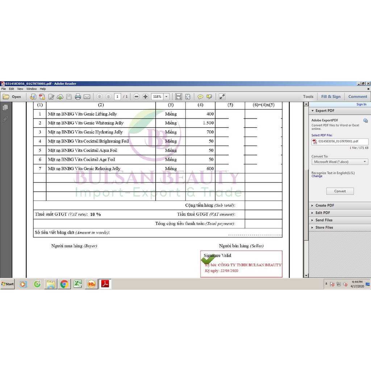
Task: Open the Convert To Microsoft Word dropdown
Action: [340, 162]
